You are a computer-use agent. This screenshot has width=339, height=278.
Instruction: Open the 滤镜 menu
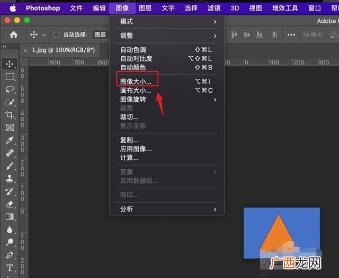tap(214, 8)
